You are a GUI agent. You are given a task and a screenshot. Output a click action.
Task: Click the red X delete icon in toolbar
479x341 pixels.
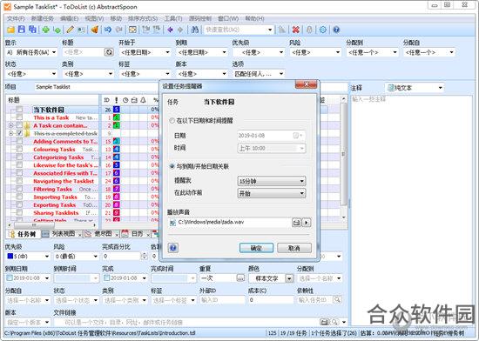click(x=296, y=30)
